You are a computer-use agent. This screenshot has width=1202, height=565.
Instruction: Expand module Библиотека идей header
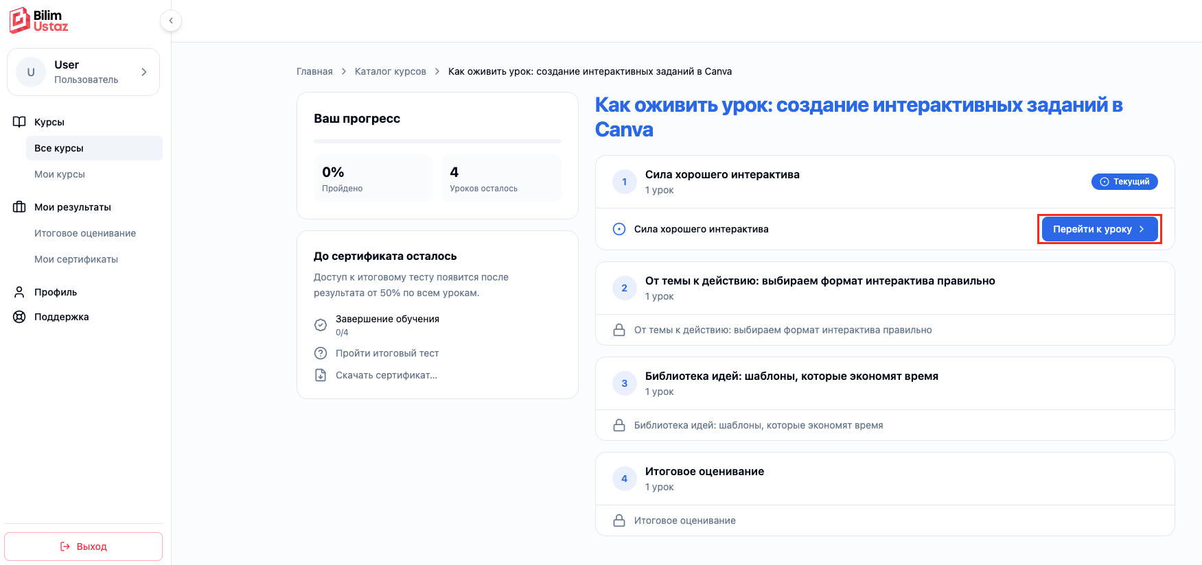(885, 383)
